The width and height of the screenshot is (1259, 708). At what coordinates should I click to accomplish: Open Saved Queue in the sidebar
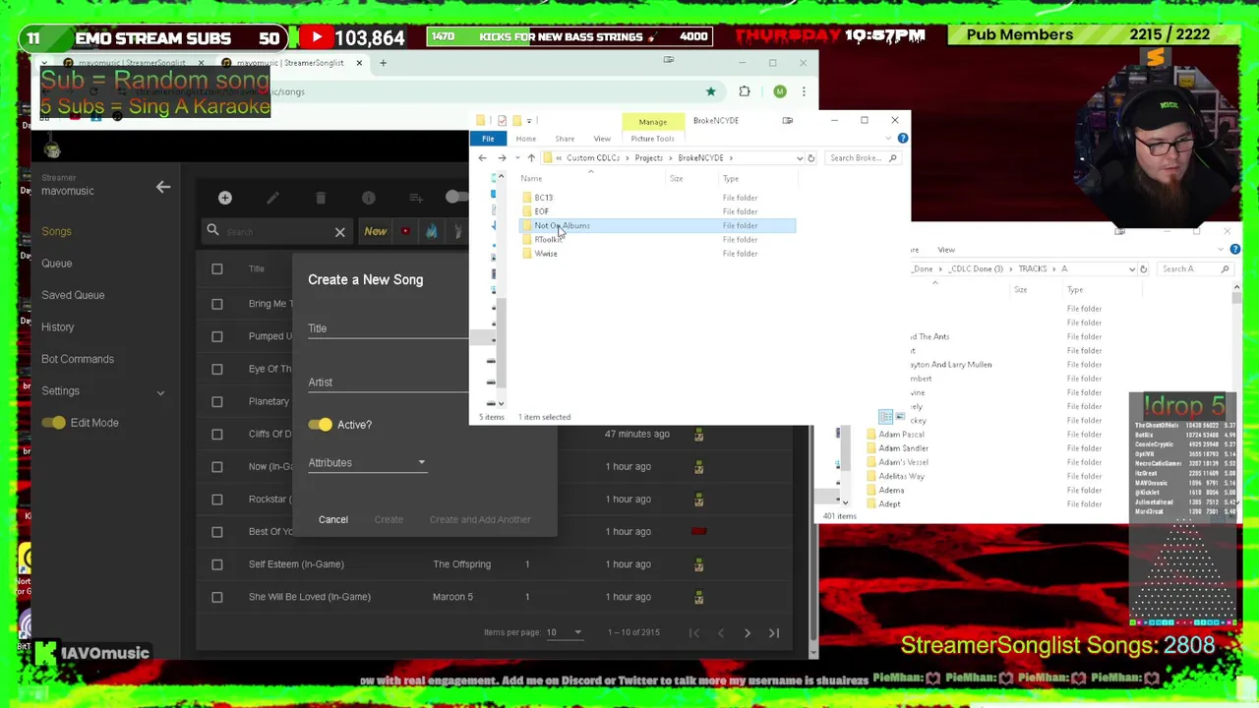(x=73, y=295)
